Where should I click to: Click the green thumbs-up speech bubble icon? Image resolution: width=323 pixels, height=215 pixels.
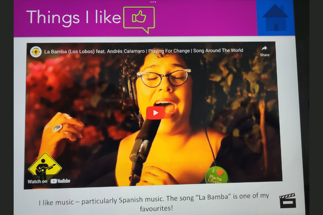[139, 20]
